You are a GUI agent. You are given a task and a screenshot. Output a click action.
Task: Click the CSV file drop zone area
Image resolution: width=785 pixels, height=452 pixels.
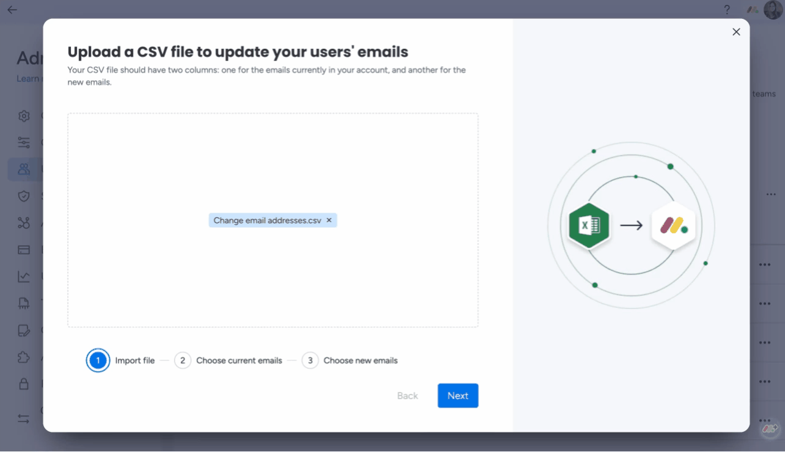[273, 220]
